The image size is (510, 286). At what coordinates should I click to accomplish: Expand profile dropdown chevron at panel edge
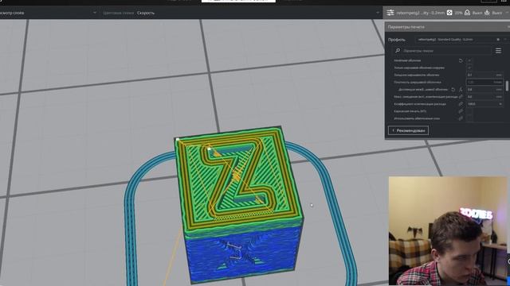tap(506, 40)
